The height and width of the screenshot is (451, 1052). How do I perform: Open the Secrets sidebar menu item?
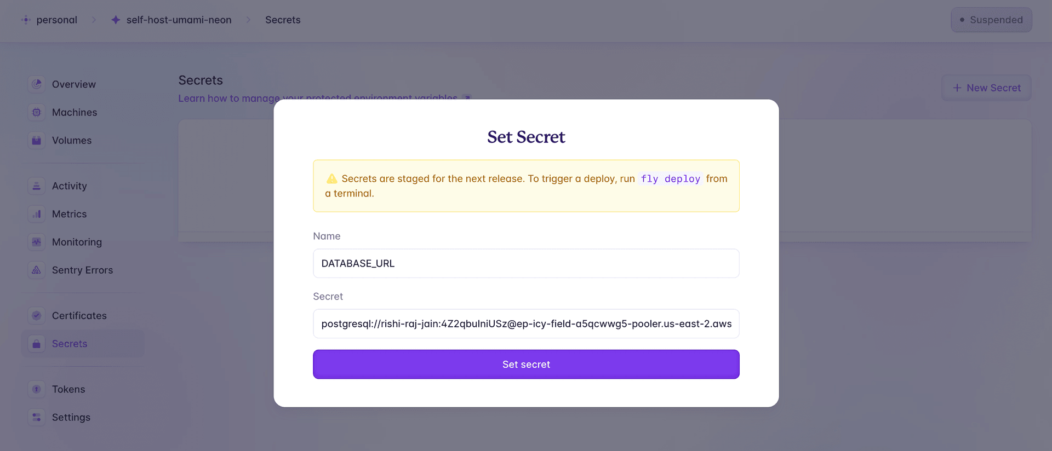pyautogui.click(x=70, y=344)
